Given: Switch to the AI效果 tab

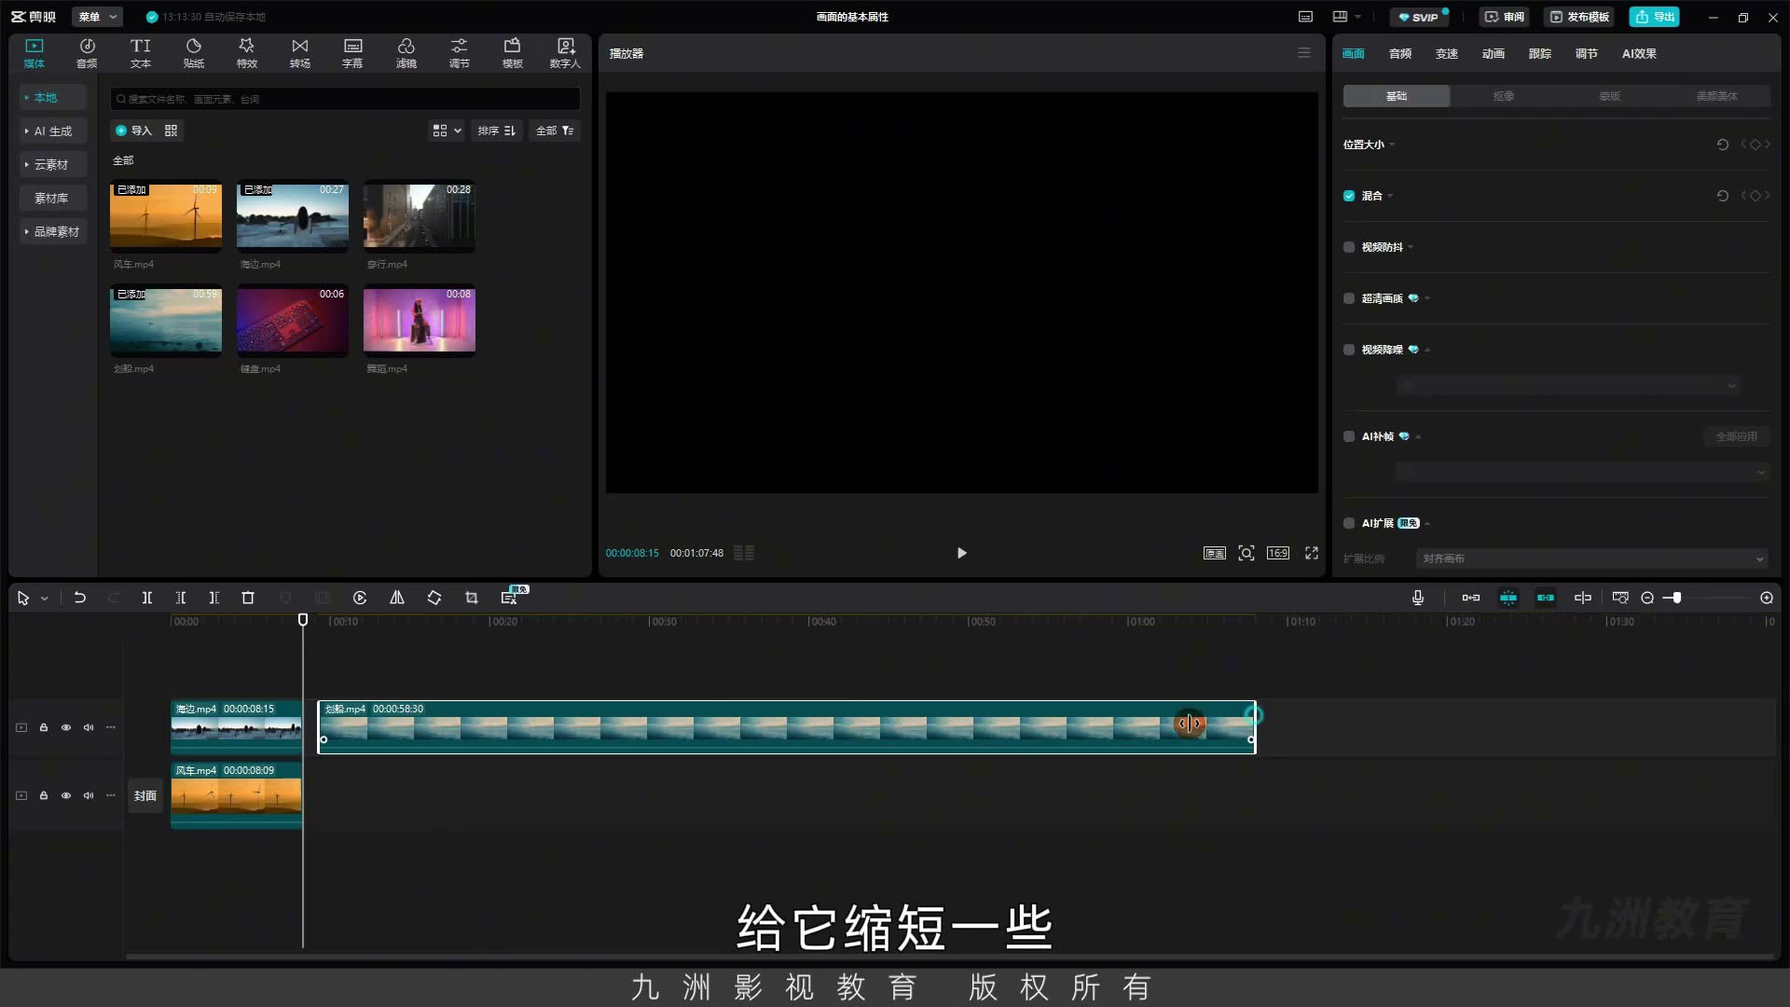Looking at the screenshot, I should [x=1639, y=54].
